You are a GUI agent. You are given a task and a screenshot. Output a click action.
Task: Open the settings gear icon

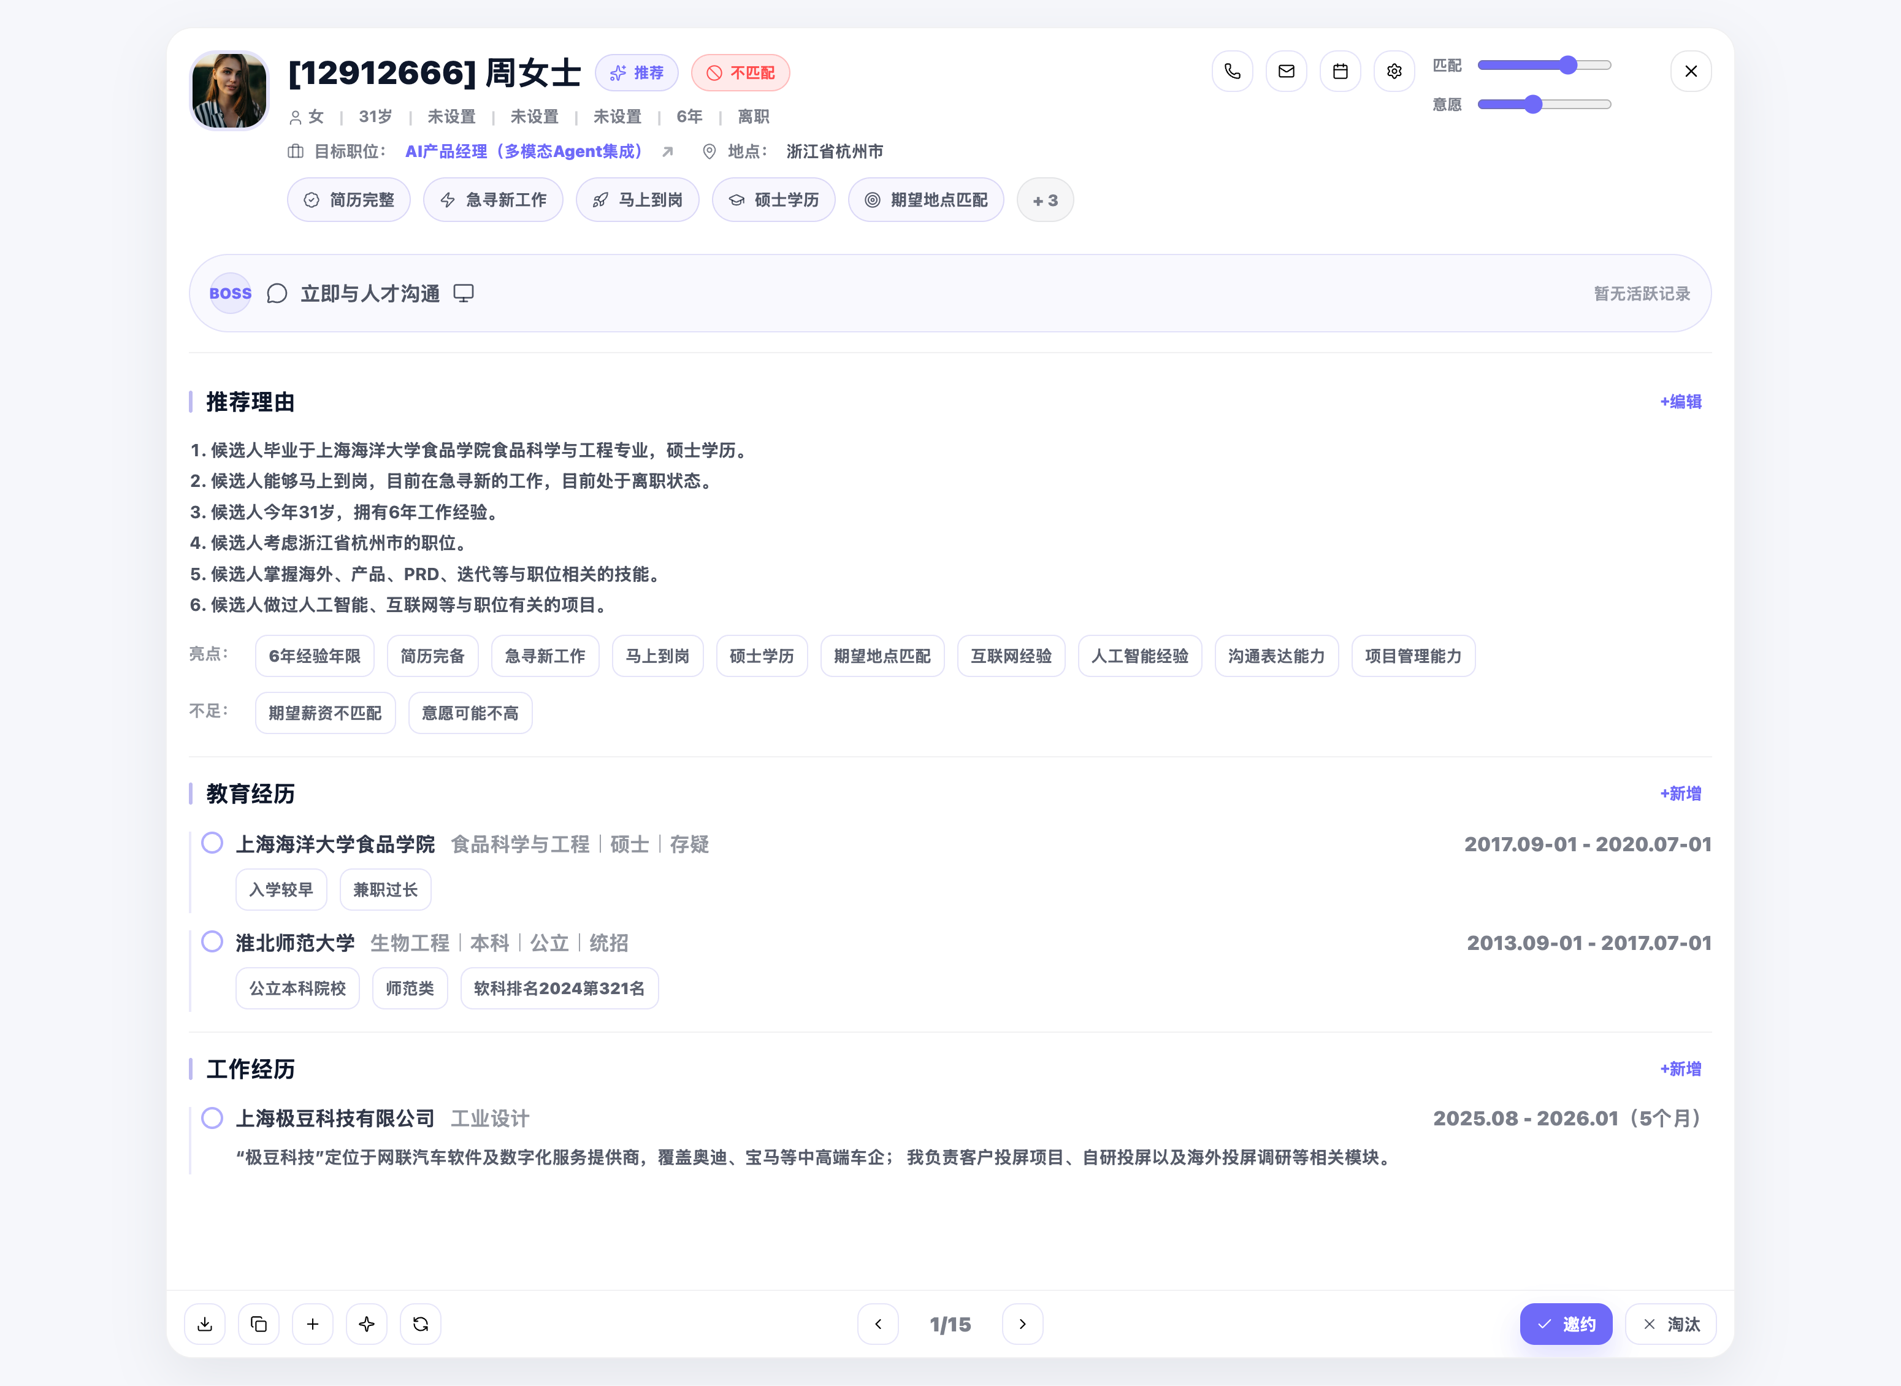pyautogui.click(x=1393, y=71)
